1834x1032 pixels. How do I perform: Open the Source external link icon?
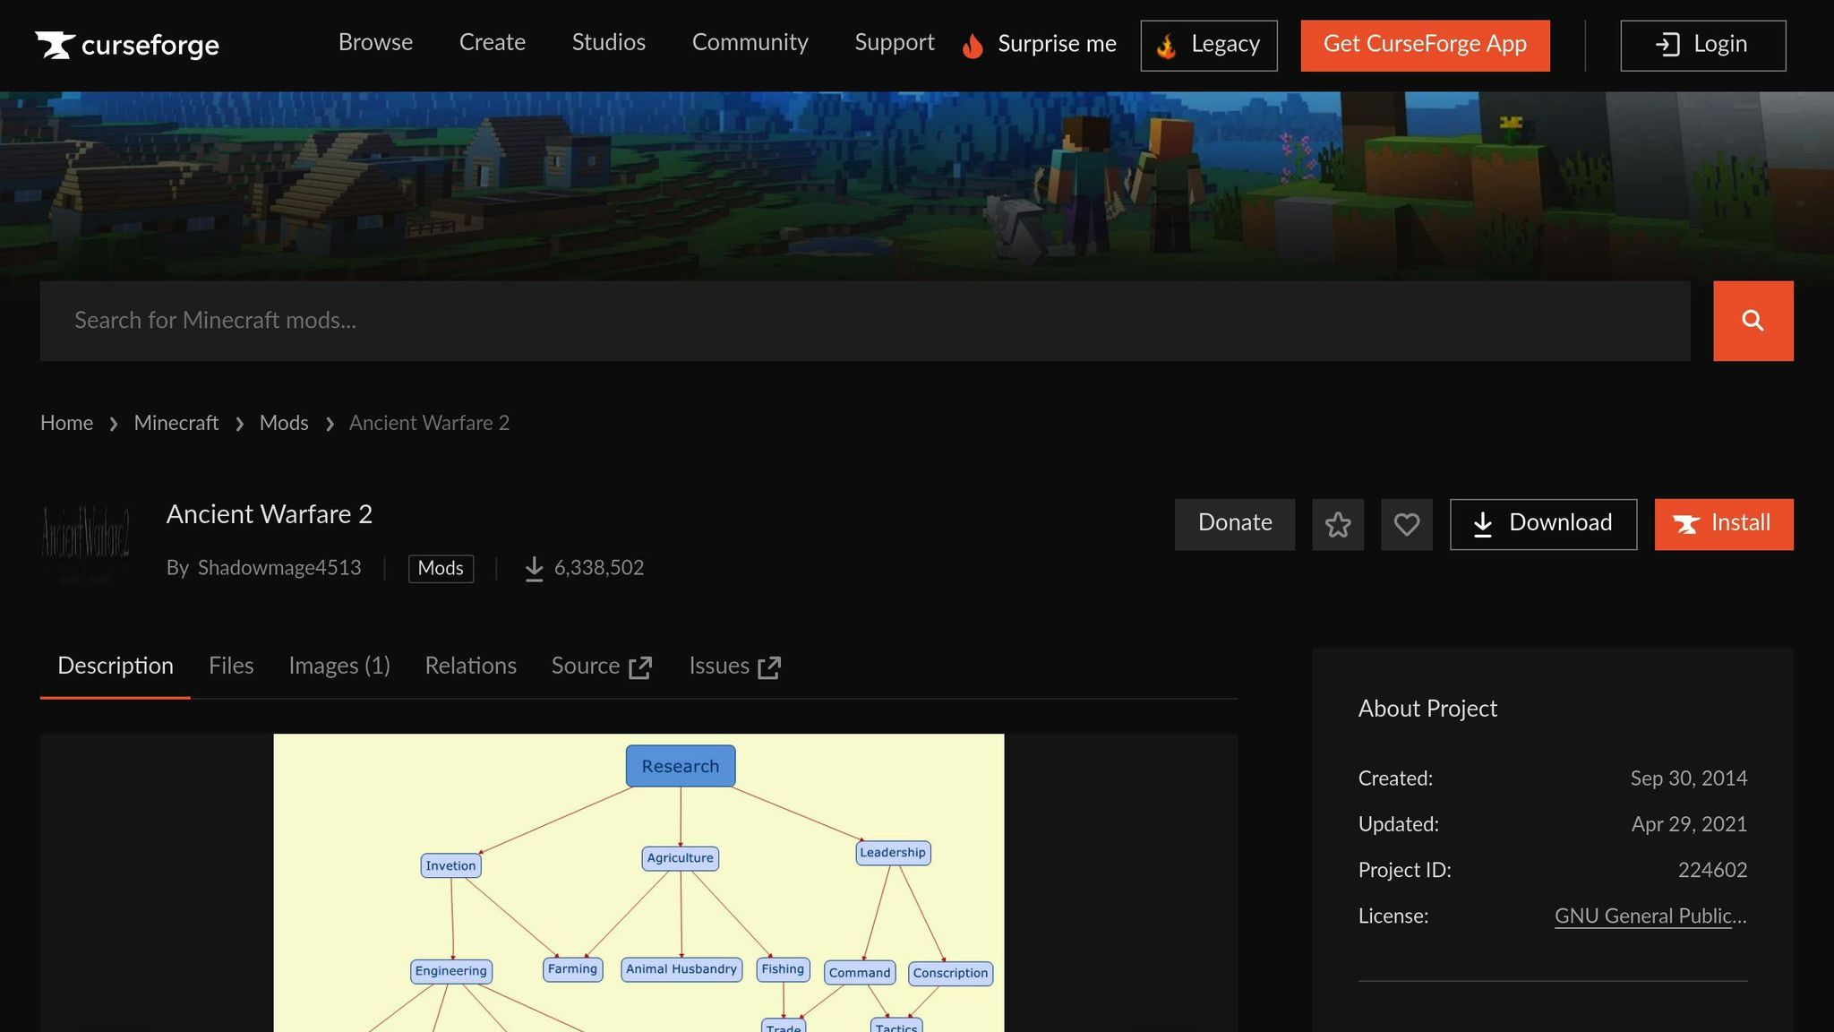(640, 667)
